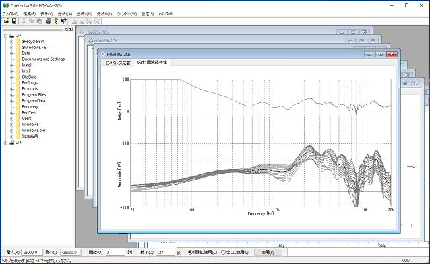Click the 最大 value input field
The width and height of the screenshot is (430, 264).
tap(32, 252)
